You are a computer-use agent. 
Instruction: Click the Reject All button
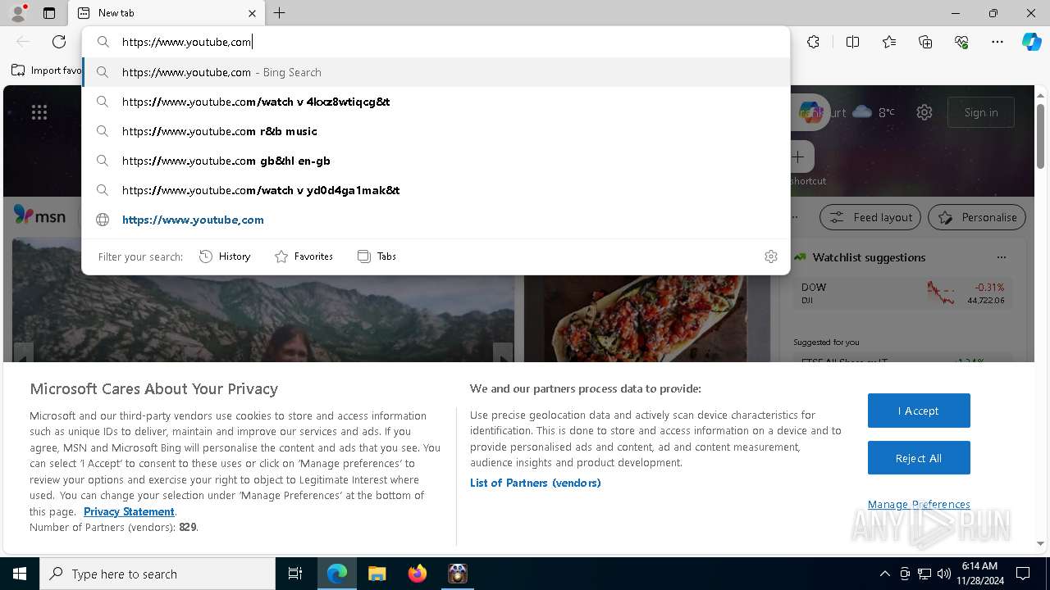[x=919, y=458]
